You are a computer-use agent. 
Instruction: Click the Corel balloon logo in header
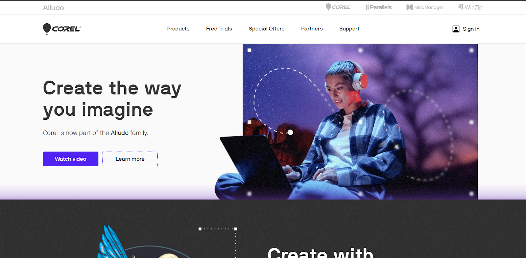(x=62, y=29)
